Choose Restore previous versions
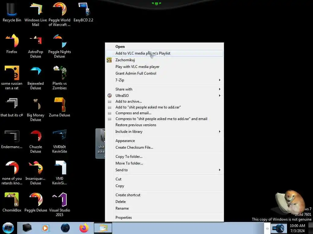Viewport: 313px width, 234px height. pyautogui.click(x=164, y=125)
